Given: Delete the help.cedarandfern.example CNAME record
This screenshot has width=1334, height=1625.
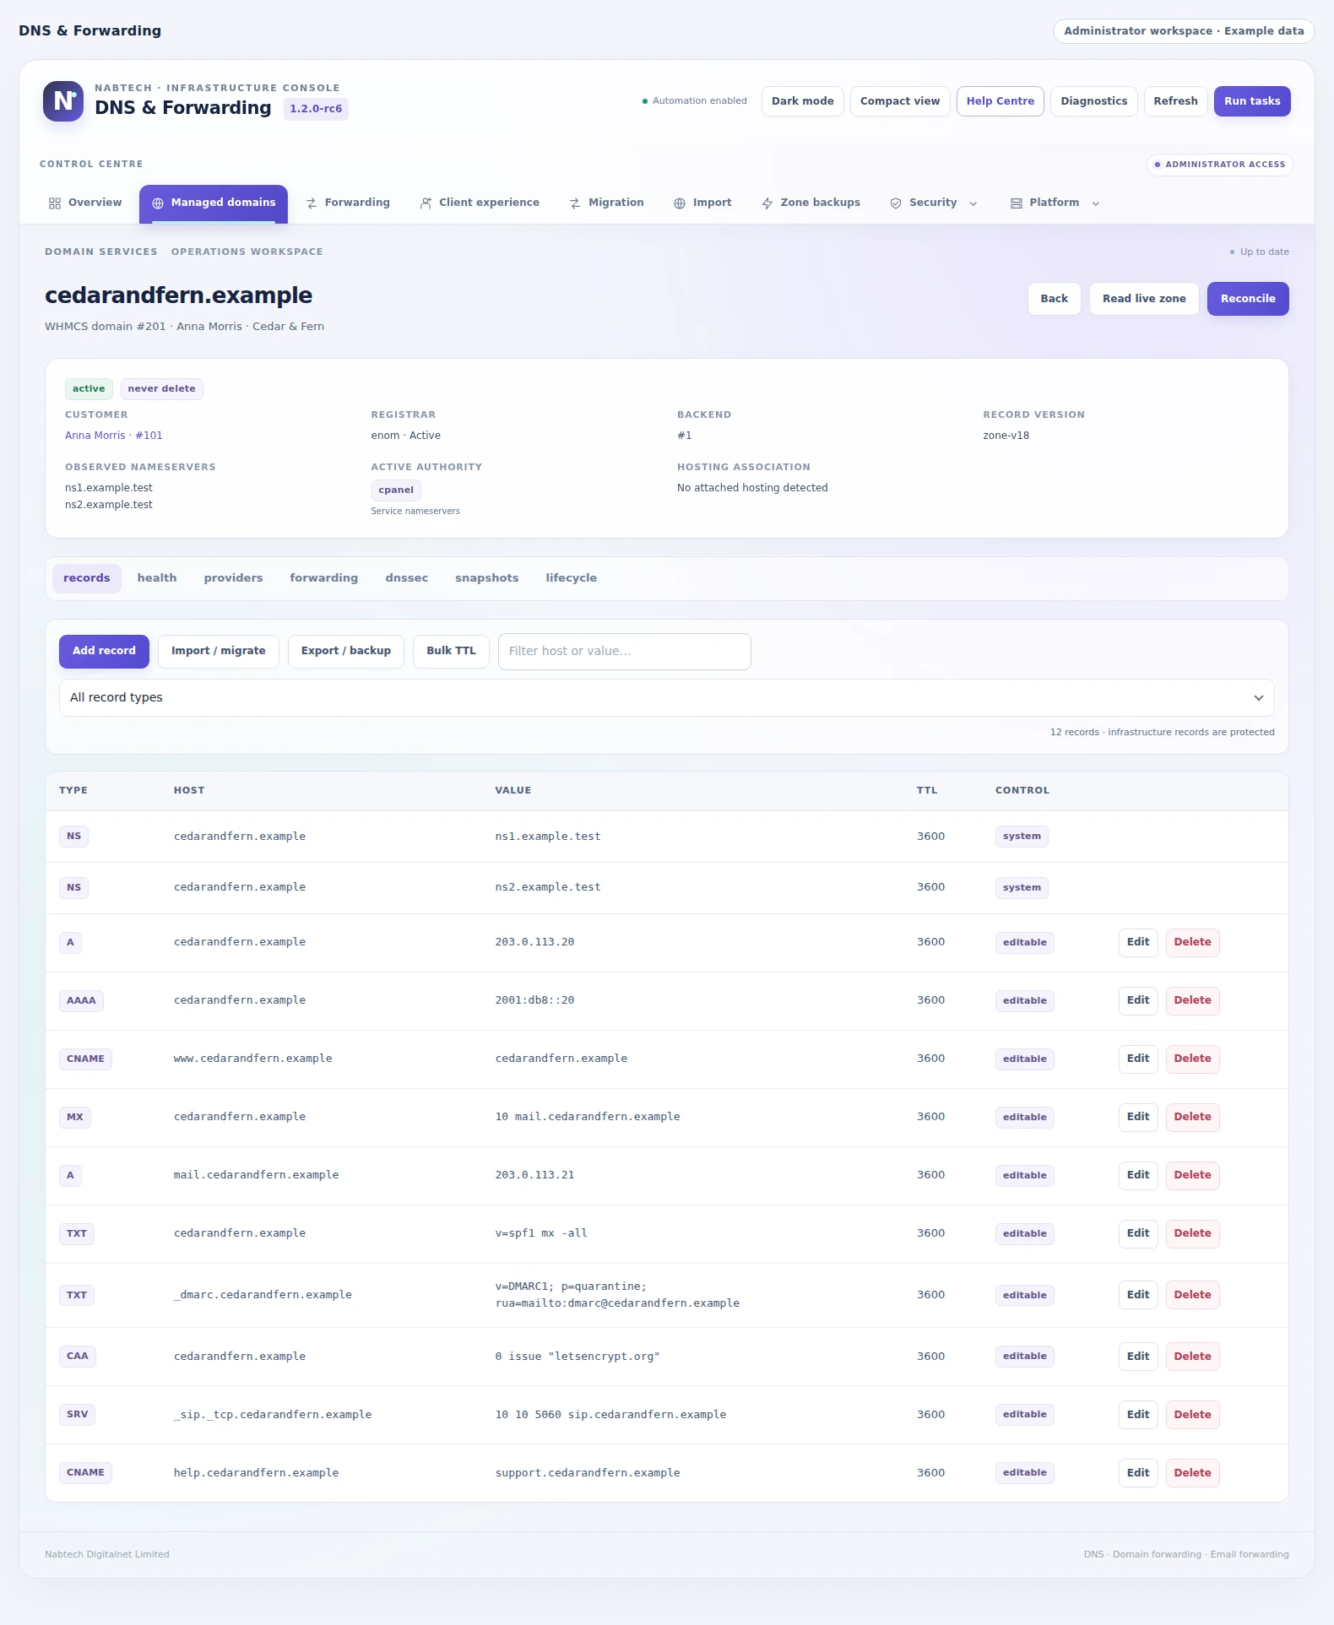Looking at the screenshot, I should (x=1192, y=1474).
